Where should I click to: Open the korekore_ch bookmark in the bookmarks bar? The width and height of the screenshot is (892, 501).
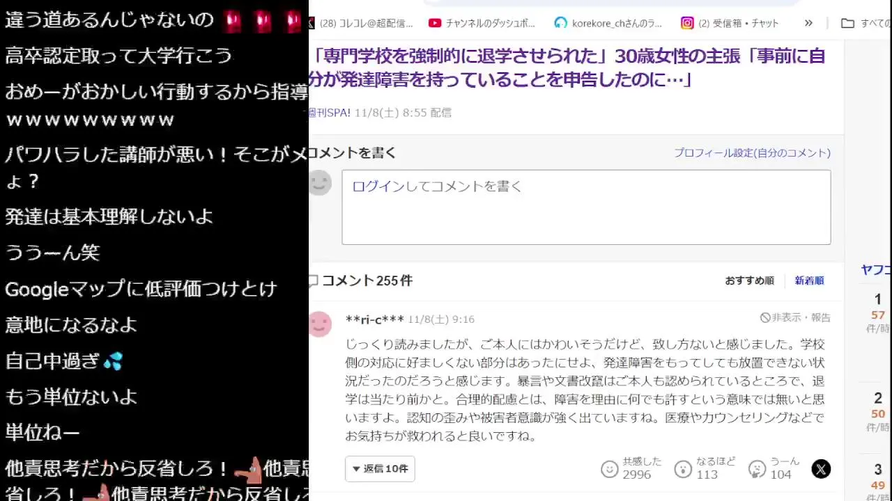pyautogui.click(x=608, y=23)
